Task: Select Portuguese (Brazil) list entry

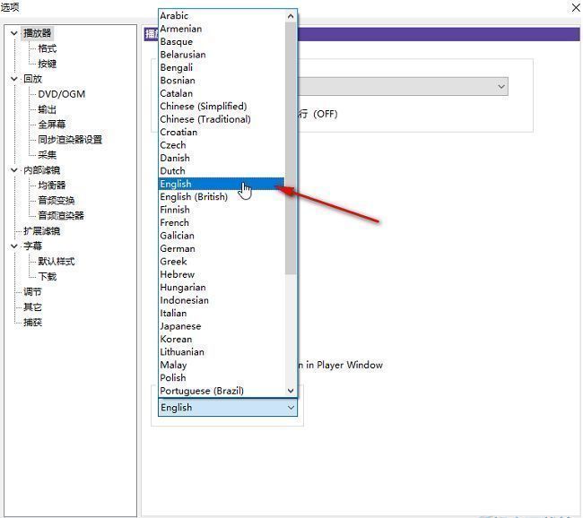Action: click(x=202, y=391)
